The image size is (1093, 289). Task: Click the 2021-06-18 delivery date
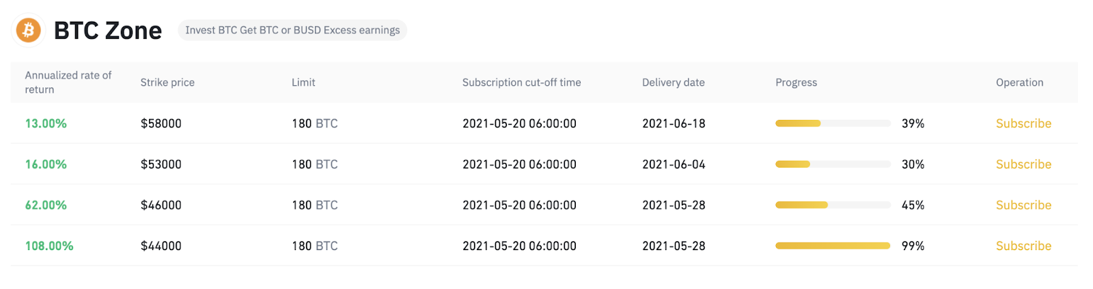click(673, 123)
